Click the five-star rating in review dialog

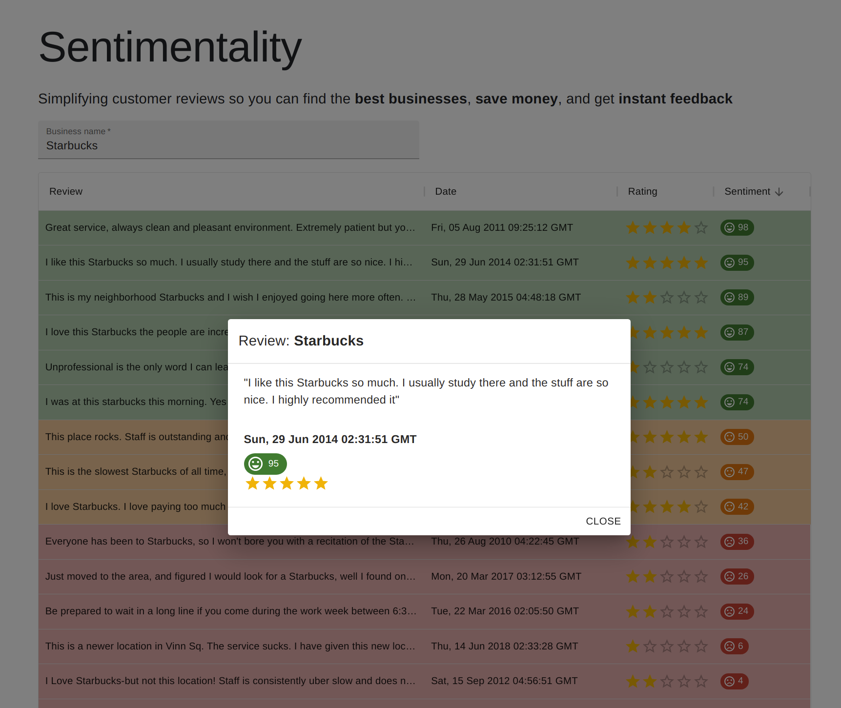[x=287, y=484]
